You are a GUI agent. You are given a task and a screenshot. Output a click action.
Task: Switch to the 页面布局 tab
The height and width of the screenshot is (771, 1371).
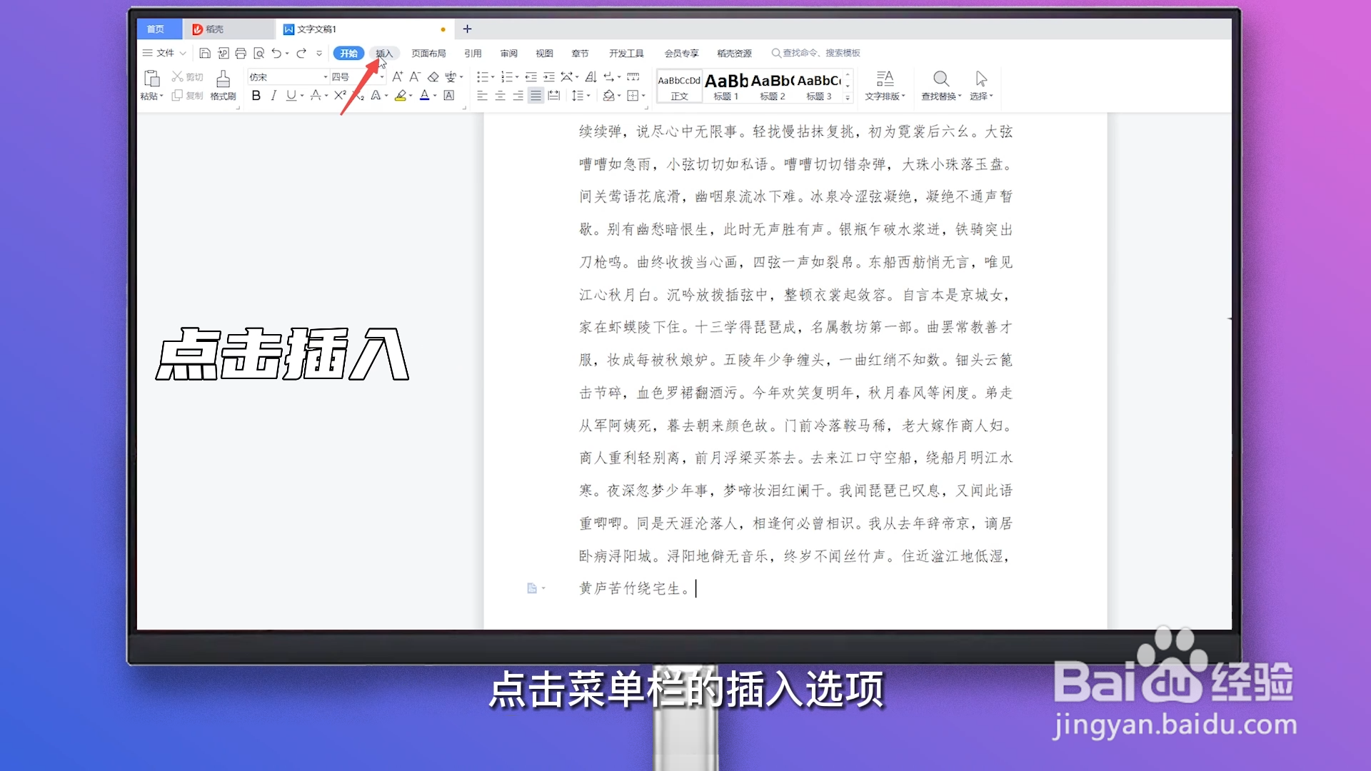428,54
